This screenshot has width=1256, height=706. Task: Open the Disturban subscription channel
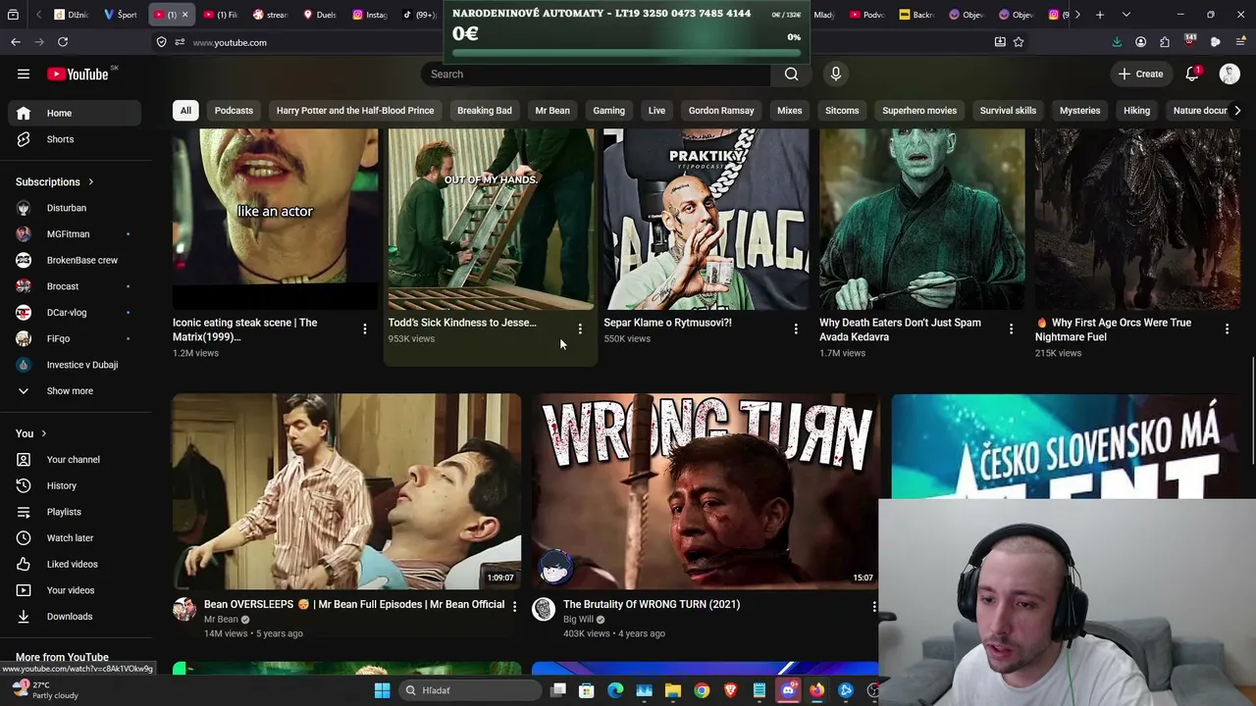pos(75,208)
